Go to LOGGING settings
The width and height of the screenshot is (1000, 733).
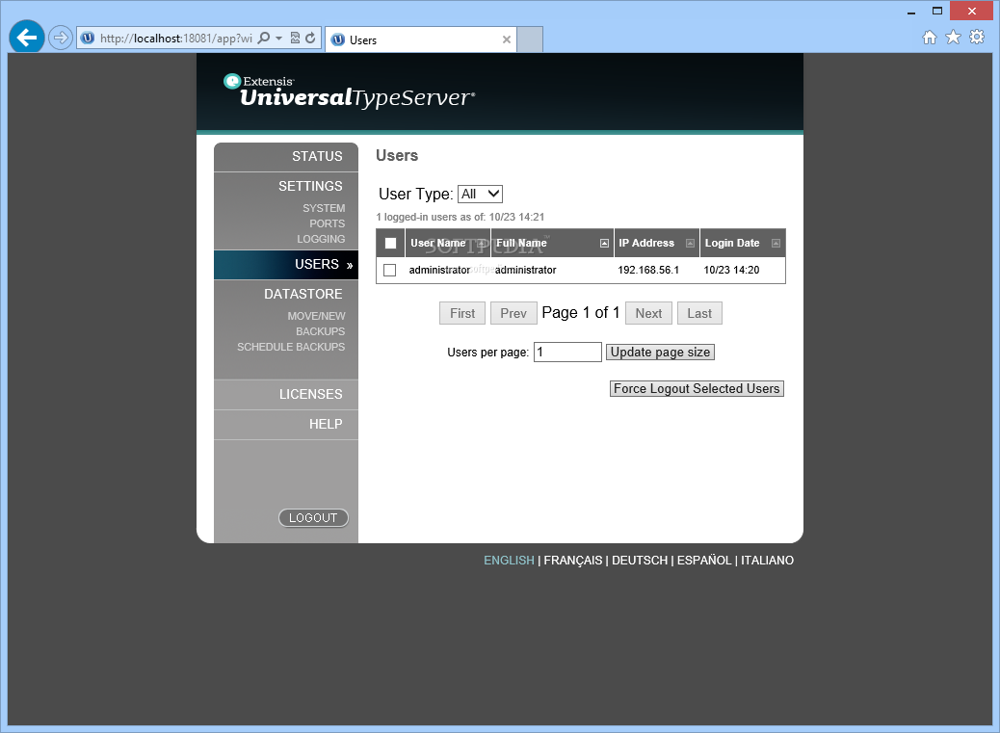[321, 239]
